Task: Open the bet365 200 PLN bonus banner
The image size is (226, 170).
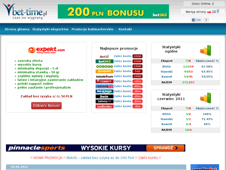Action: pos(113,12)
